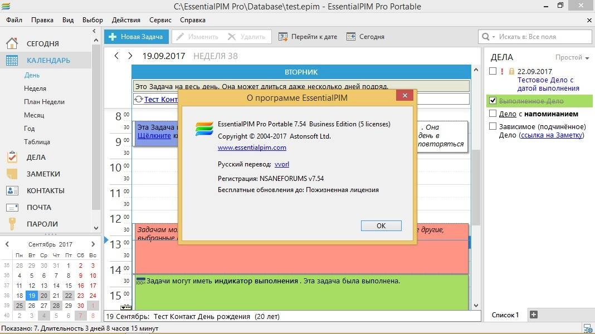Click the Сегодня toolbar calendar icon

351,37
